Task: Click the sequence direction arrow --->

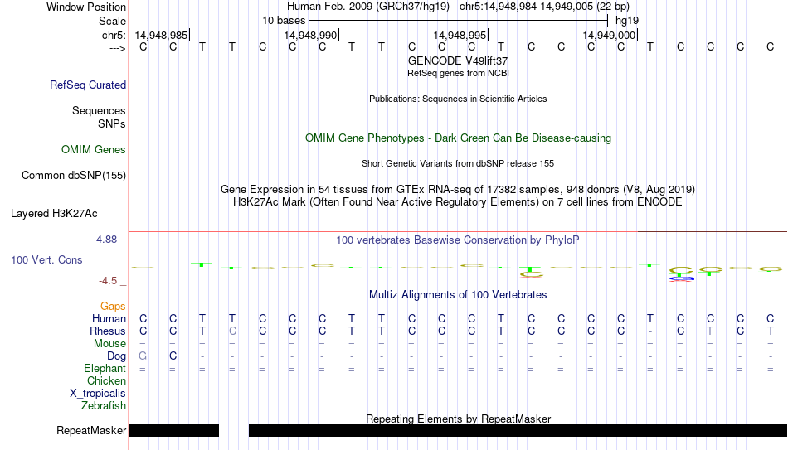Action: tap(118, 48)
